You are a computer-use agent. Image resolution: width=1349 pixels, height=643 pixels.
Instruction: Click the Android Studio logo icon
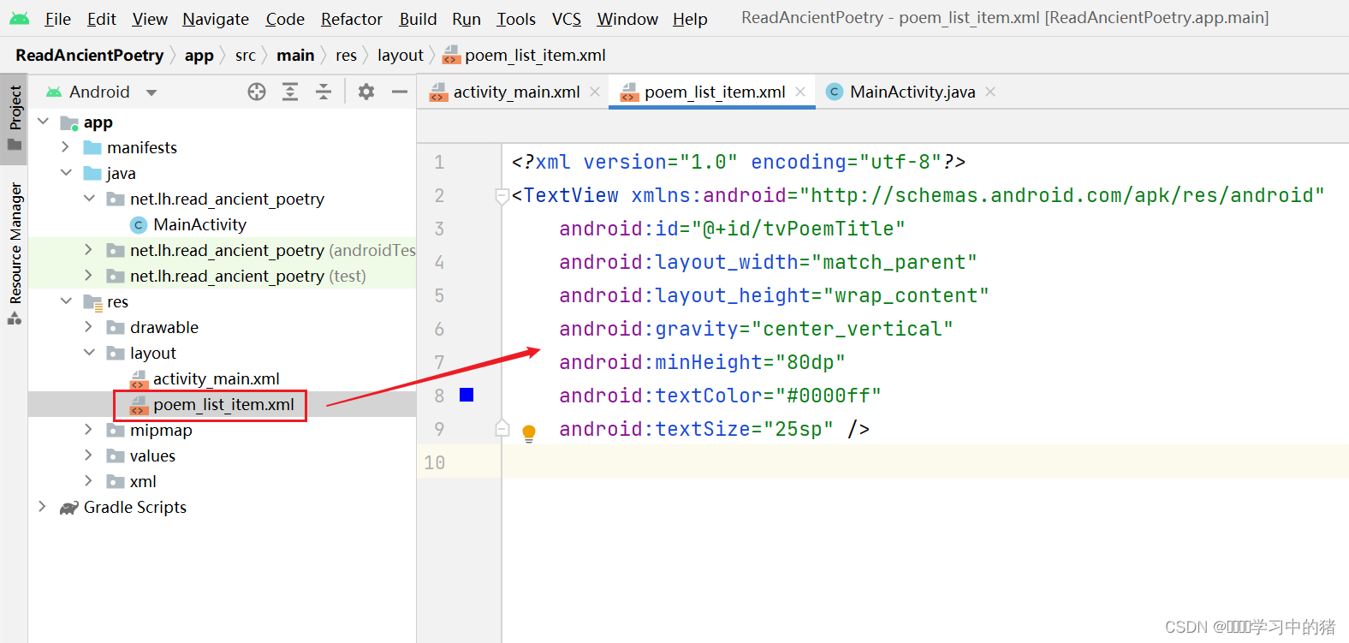[x=19, y=18]
